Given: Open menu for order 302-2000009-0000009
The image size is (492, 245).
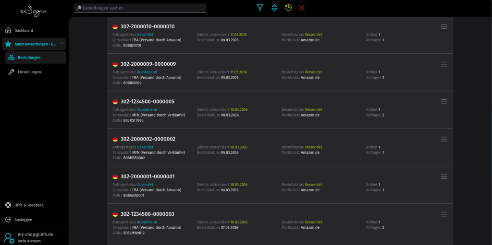Looking at the screenshot, I should click(x=443, y=64).
